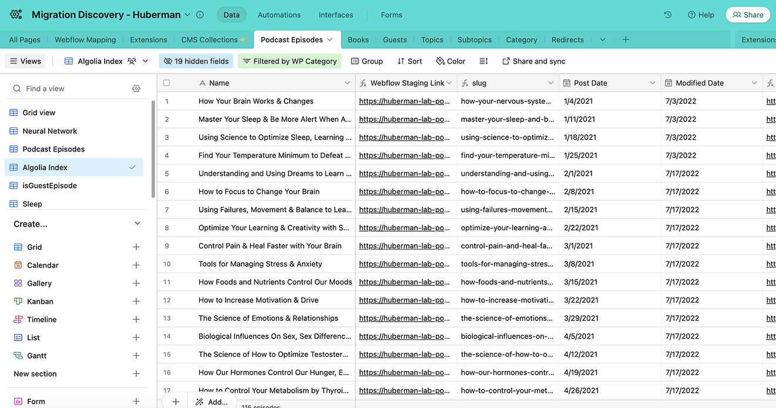Add new record plus button at bottom
The width and height of the screenshot is (776, 408).
click(176, 402)
